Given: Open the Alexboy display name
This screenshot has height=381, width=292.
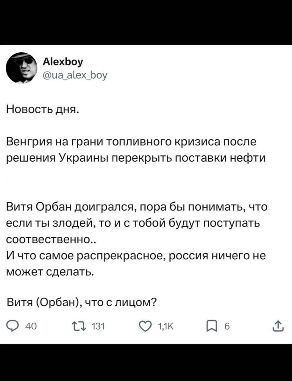Looking at the screenshot, I should [63, 62].
